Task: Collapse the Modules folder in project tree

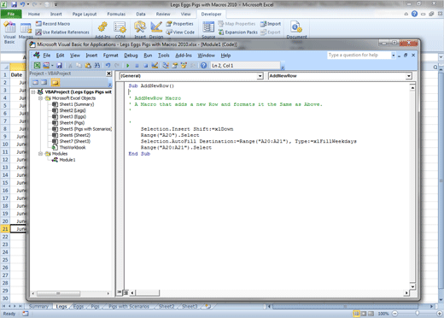Action: tap(41, 154)
